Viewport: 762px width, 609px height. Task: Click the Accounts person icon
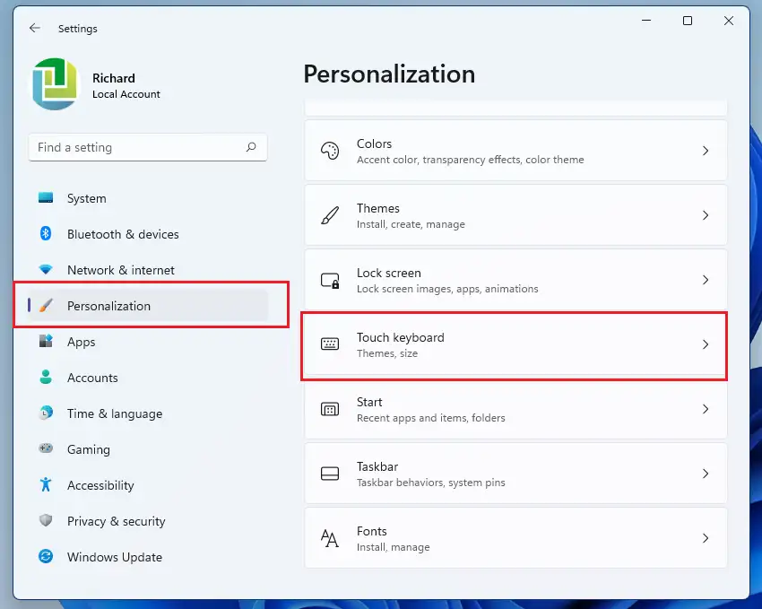[x=46, y=378]
